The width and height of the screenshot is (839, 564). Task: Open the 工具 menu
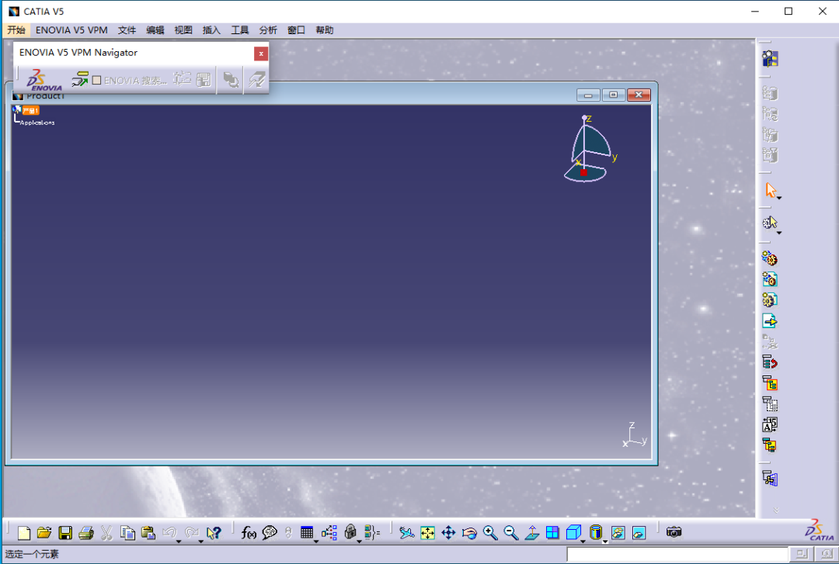click(240, 30)
